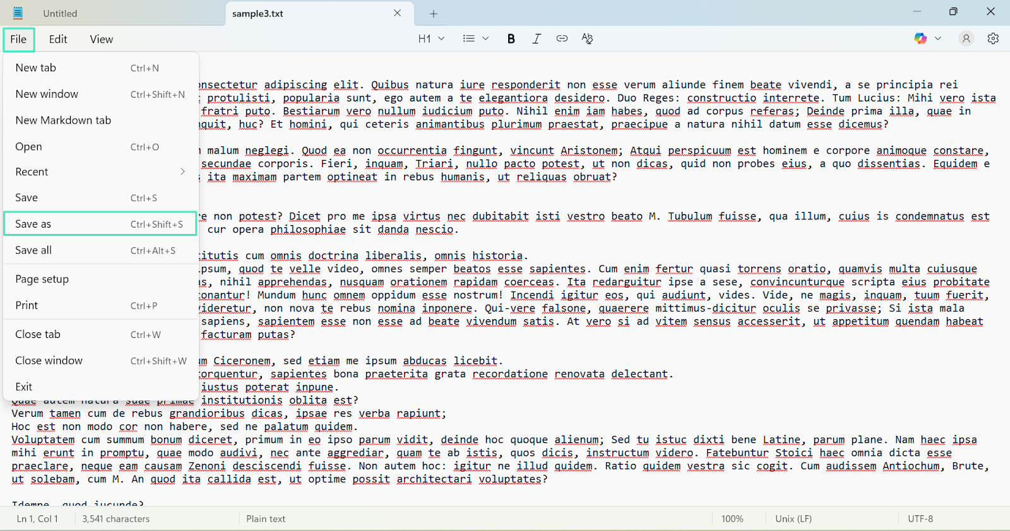Restore down the Notepad window
Viewport: 1010px width, 531px height.
coord(953,11)
